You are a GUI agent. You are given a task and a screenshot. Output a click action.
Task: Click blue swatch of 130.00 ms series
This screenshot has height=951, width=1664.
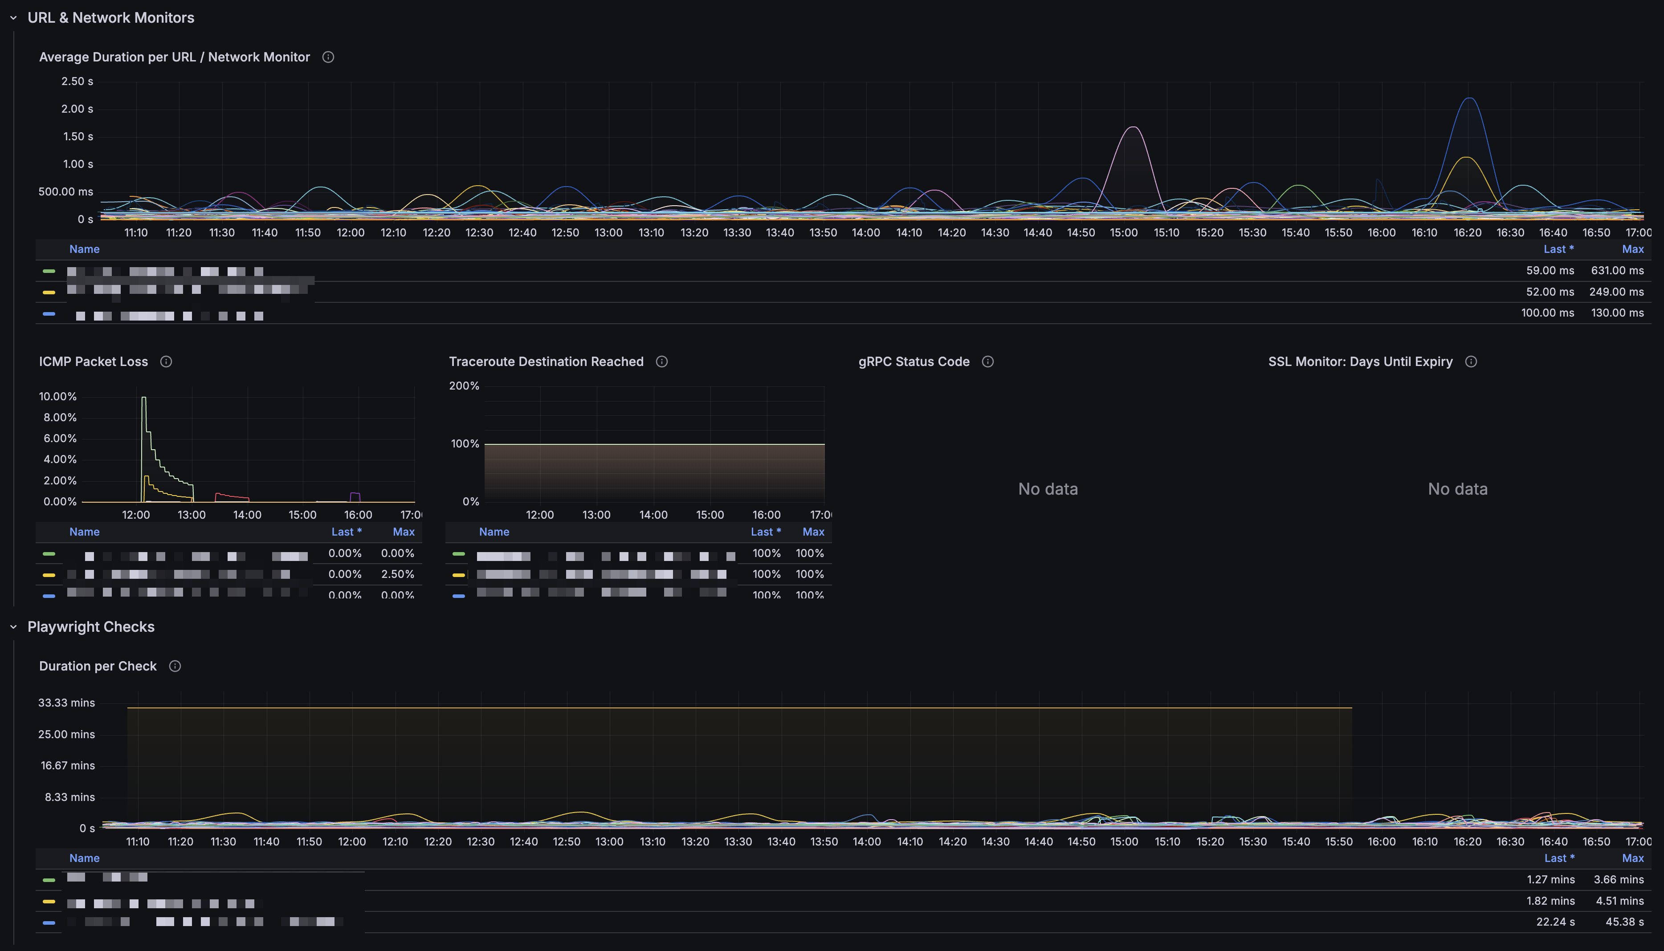[x=49, y=314]
